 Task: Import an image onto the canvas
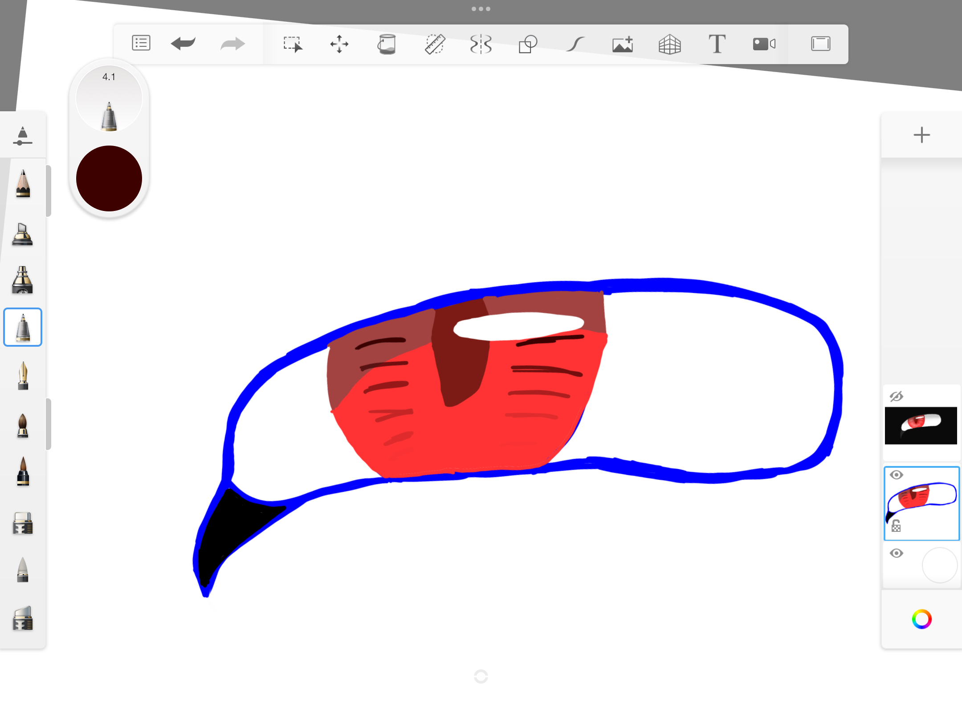point(622,44)
